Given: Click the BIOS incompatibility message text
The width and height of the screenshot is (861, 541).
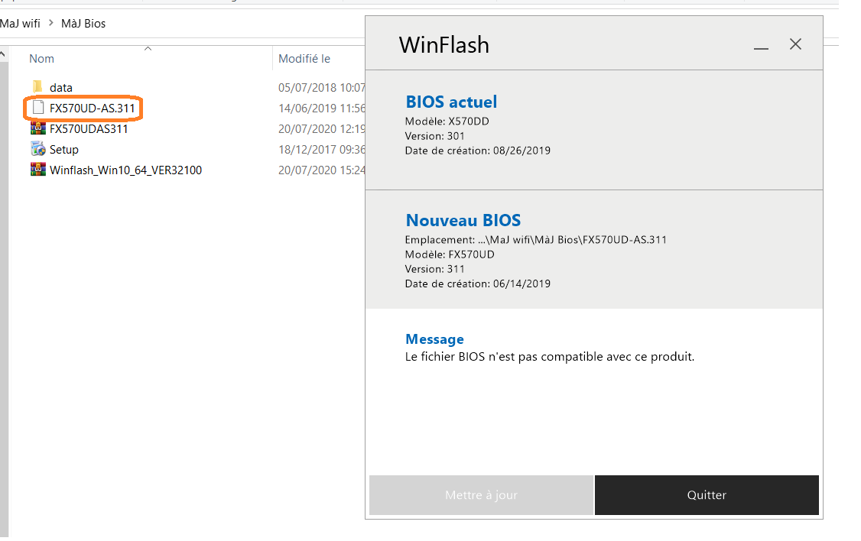Looking at the screenshot, I should [x=549, y=356].
